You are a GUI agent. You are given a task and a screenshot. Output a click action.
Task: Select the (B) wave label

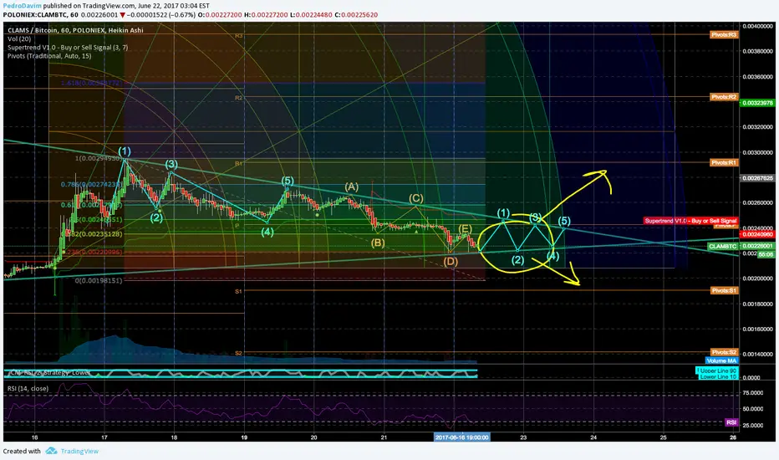click(378, 243)
